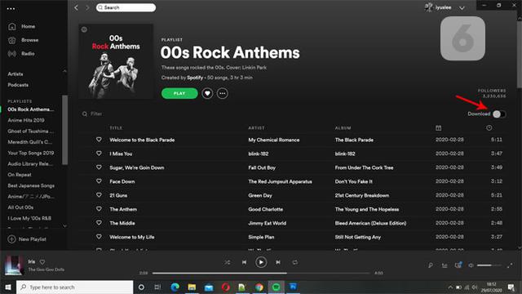Image resolution: width=522 pixels, height=294 pixels.
Task: Open Chrome in the taskbar
Action: click(259, 287)
